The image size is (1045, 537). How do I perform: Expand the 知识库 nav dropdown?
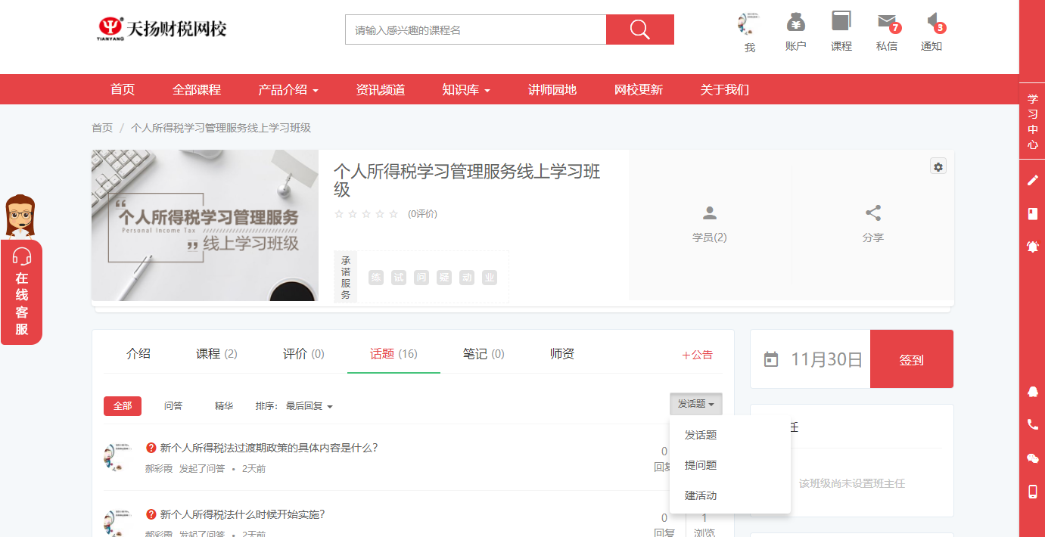click(x=466, y=89)
